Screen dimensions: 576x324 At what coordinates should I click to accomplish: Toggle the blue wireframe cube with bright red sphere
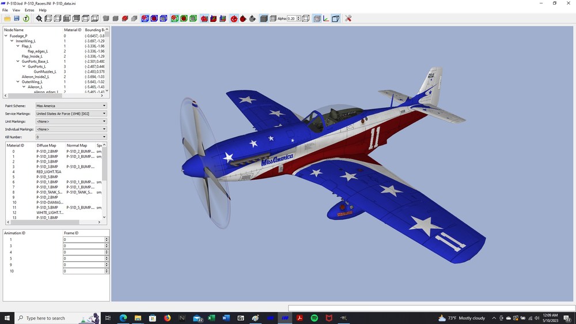145,18
